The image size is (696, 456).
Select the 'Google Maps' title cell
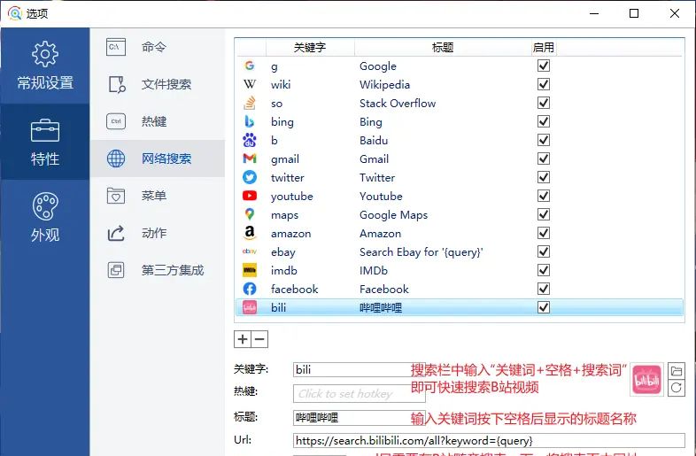pos(393,215)
